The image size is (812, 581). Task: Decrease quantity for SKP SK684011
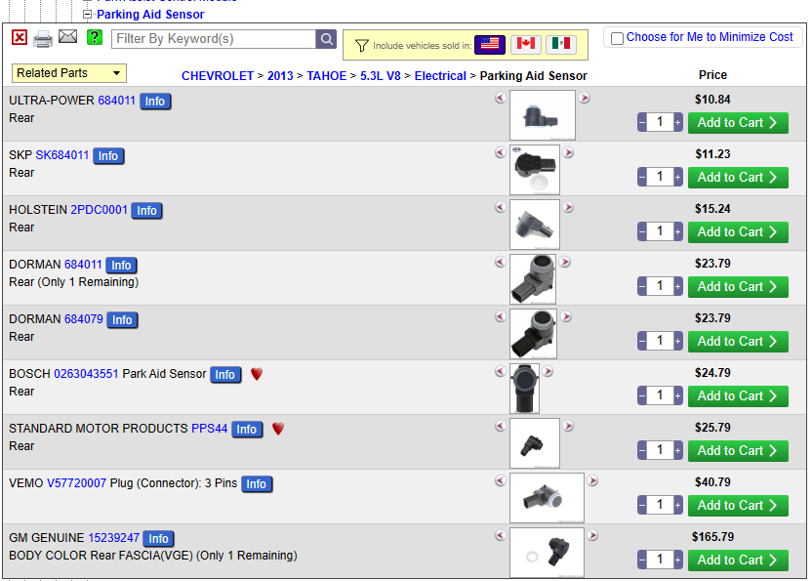pos(642,178)
